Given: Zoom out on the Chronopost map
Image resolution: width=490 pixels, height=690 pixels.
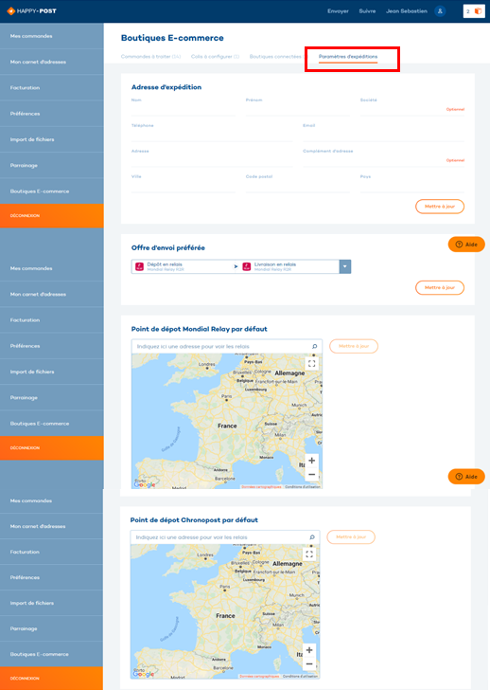Looking at the screenshot, I should [x=309, y=664].
